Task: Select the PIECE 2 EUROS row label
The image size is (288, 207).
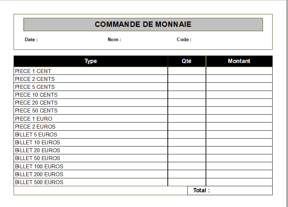Action: [35, 127]
